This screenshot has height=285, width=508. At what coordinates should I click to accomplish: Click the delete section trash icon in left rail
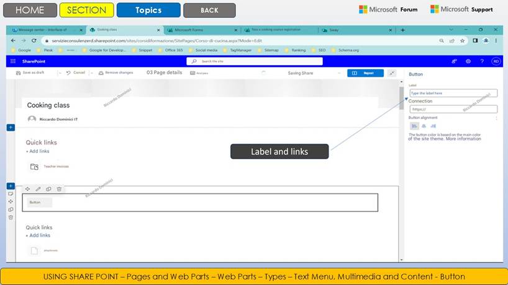(11, 217)
